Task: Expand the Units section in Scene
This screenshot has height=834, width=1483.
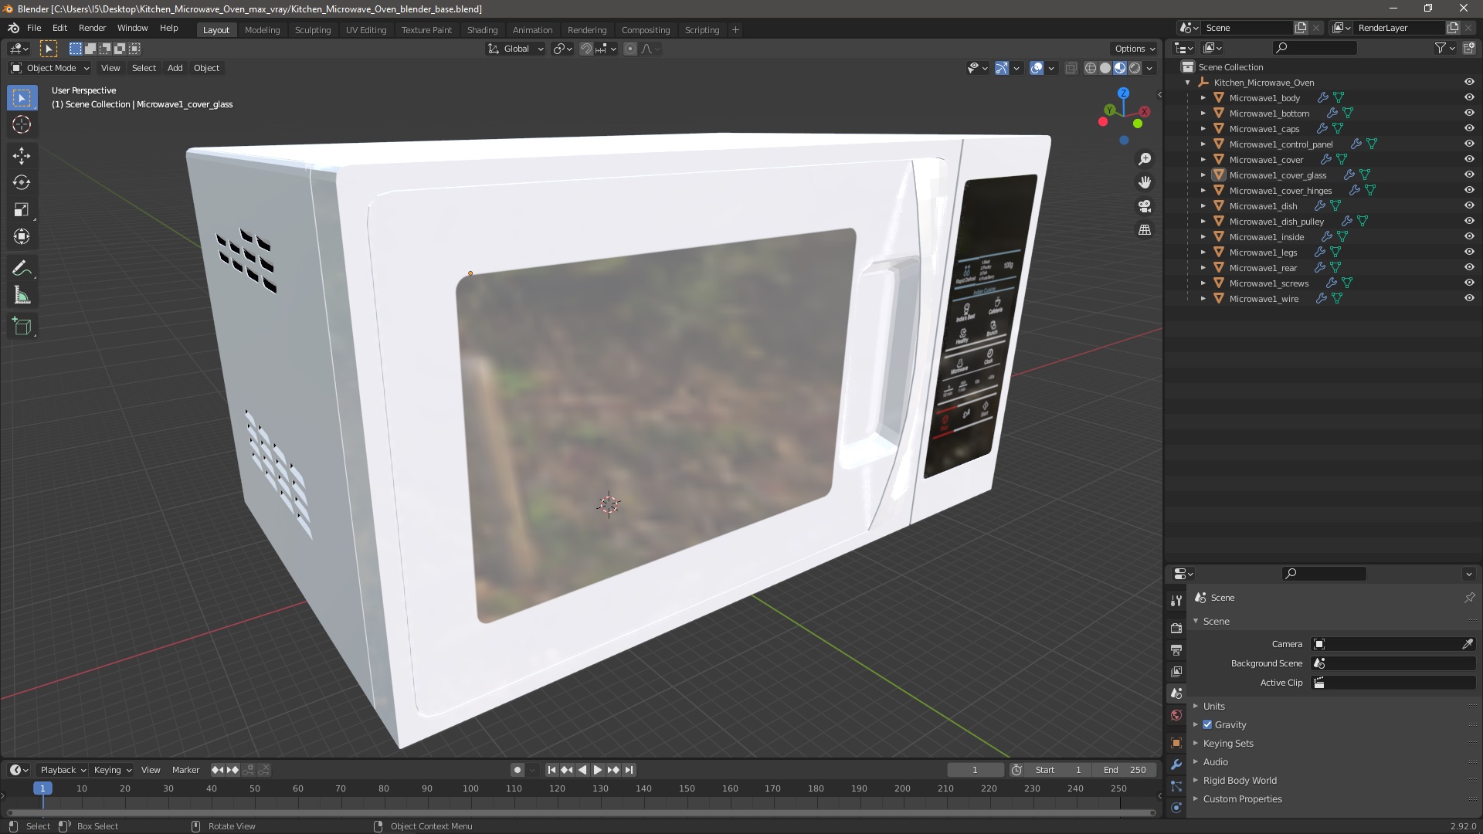Action: pos(1196,705)
